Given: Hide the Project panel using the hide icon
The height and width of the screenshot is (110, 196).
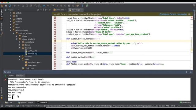Looking at the screenshot, I should [50, 10].
